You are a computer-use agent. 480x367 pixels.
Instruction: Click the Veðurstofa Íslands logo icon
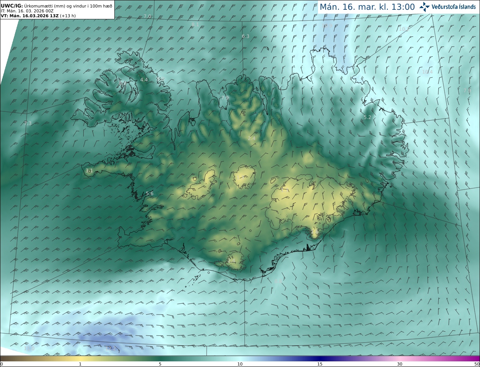click(424, 7)
